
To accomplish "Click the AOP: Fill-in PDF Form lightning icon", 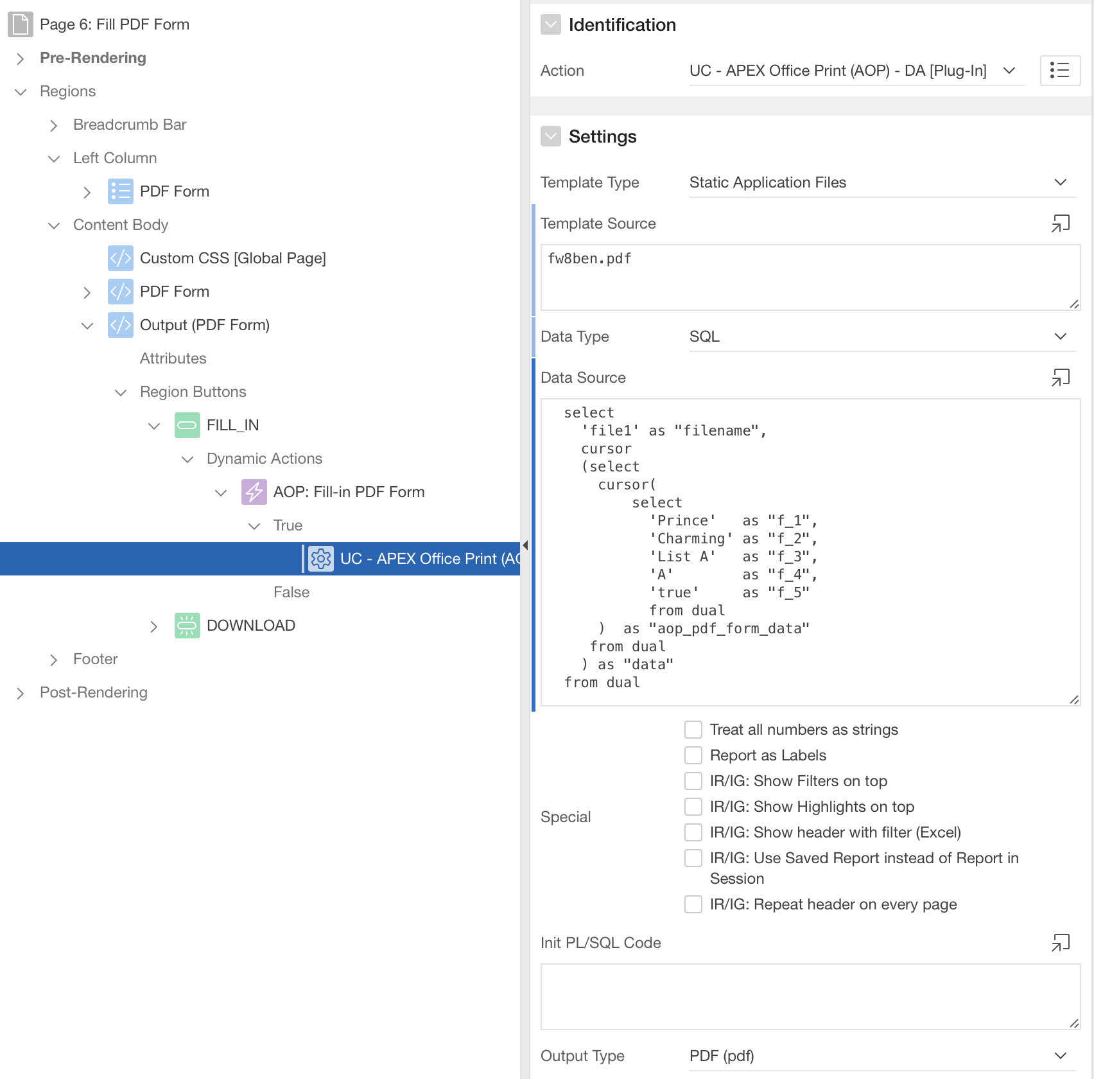I will pyautogui.click(x=254, y=492).
